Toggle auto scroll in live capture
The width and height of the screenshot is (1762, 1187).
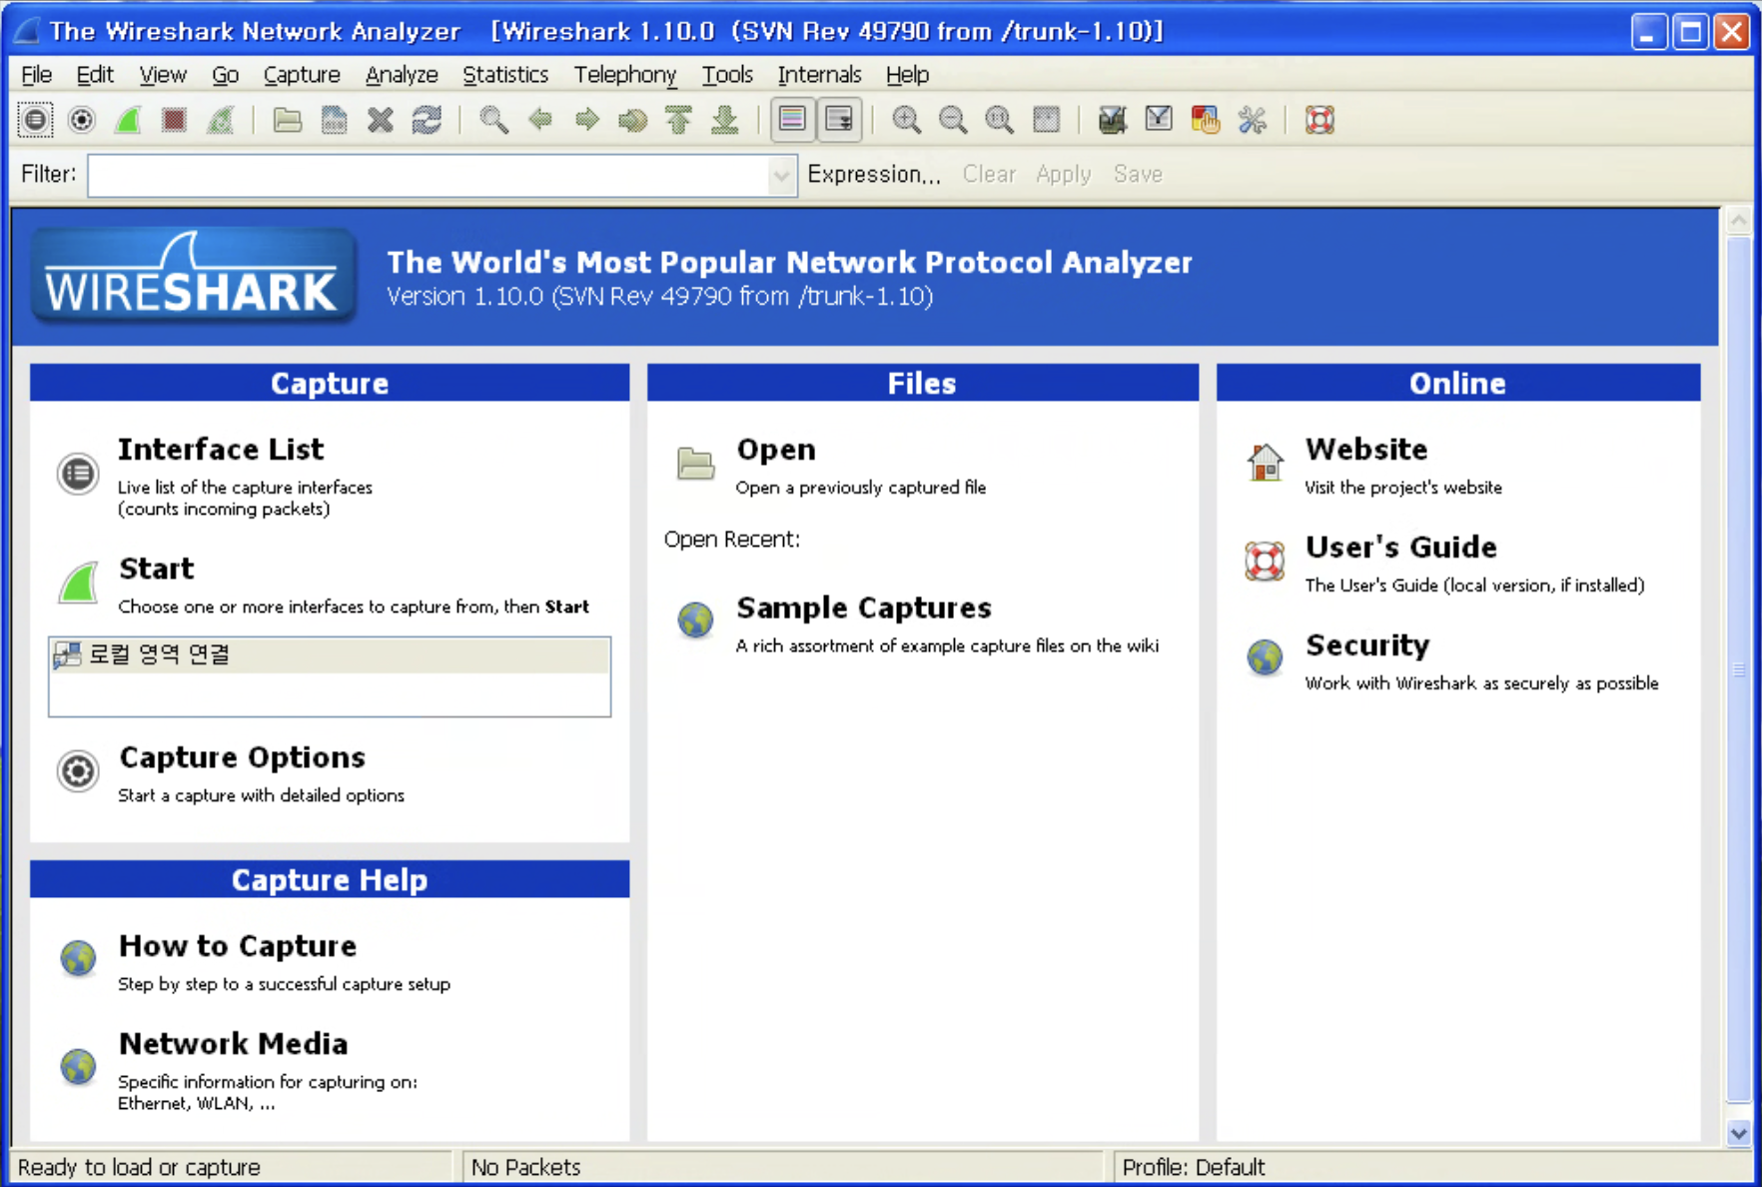coord(839,121)
